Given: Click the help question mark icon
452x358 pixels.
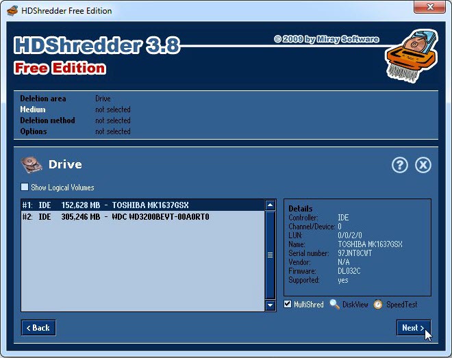Looking at the screenshot, I should (x=400, y=165).
